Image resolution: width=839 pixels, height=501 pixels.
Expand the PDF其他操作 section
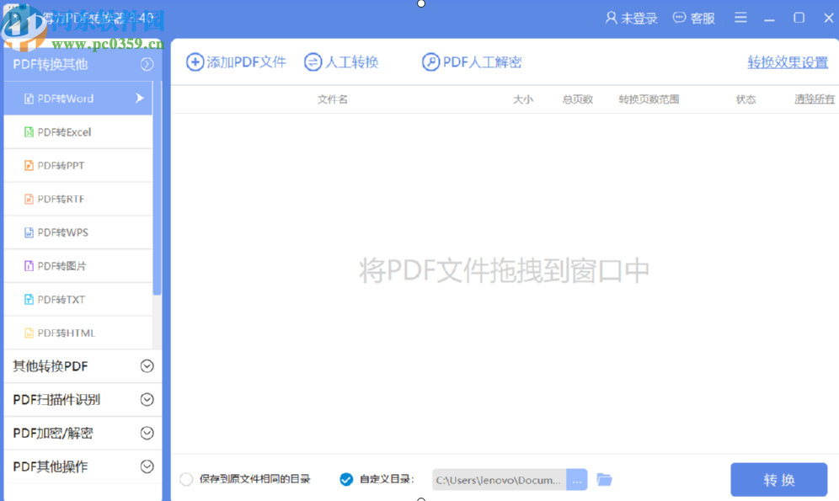click(x=147, y=466)
